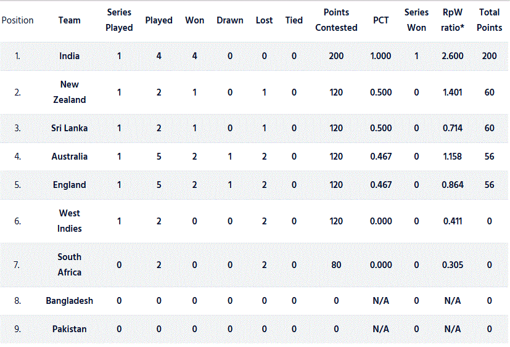Select the New Zealand team row
This screenshot has width=510, height=347.
tap(254, 92)
